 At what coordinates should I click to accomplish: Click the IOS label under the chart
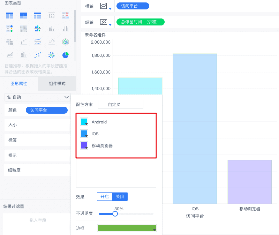pyautogui.click(x=195, y=209)
